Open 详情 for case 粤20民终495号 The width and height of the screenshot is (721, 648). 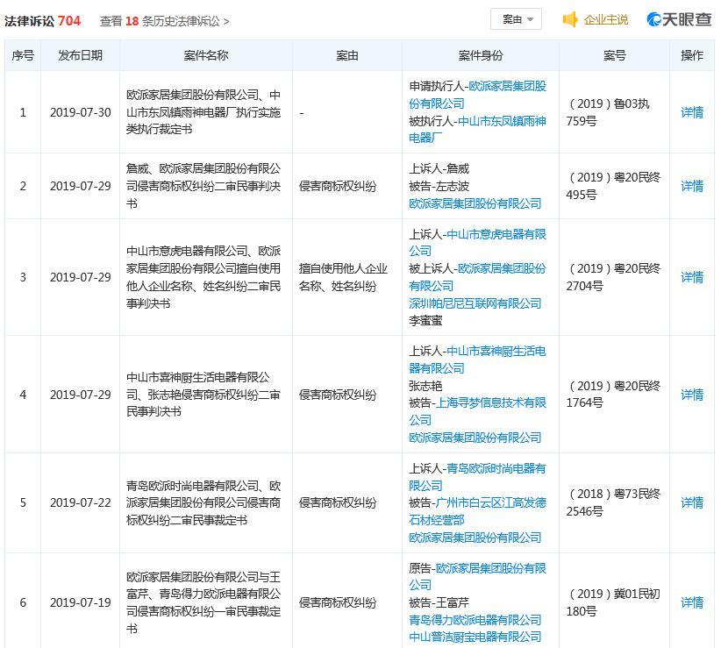pos(691,186)
